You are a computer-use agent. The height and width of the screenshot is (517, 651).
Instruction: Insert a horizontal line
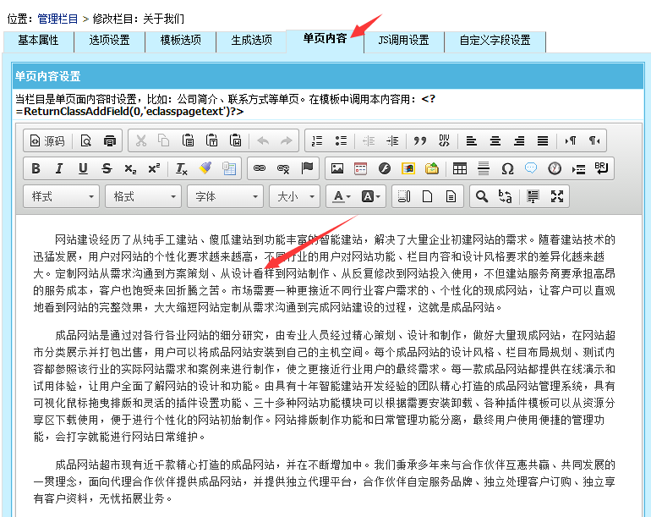[484, 168]
